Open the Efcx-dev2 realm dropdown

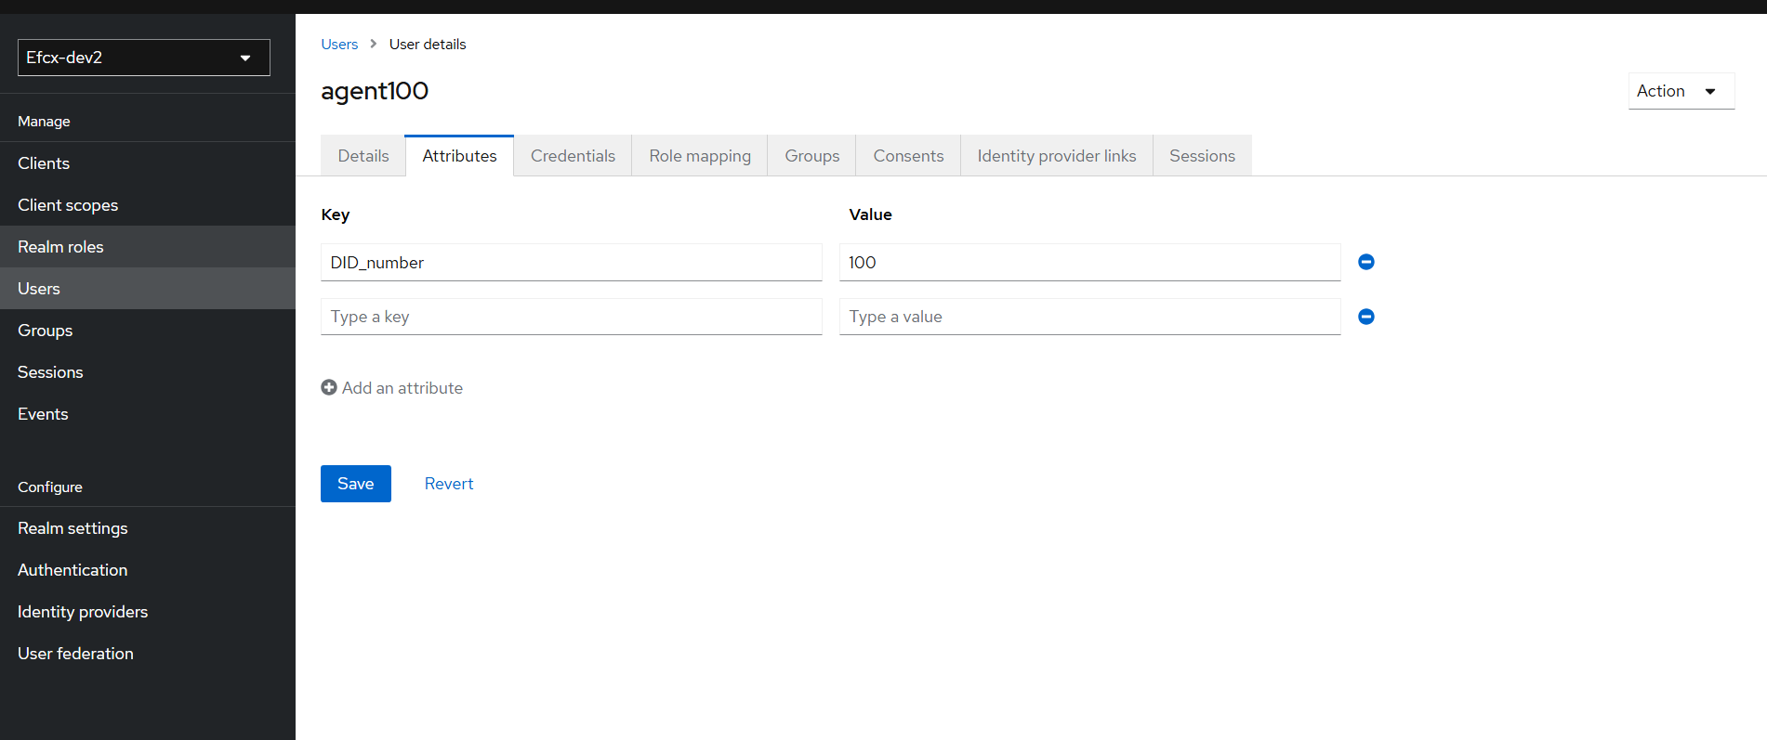(x=144, y=58)
